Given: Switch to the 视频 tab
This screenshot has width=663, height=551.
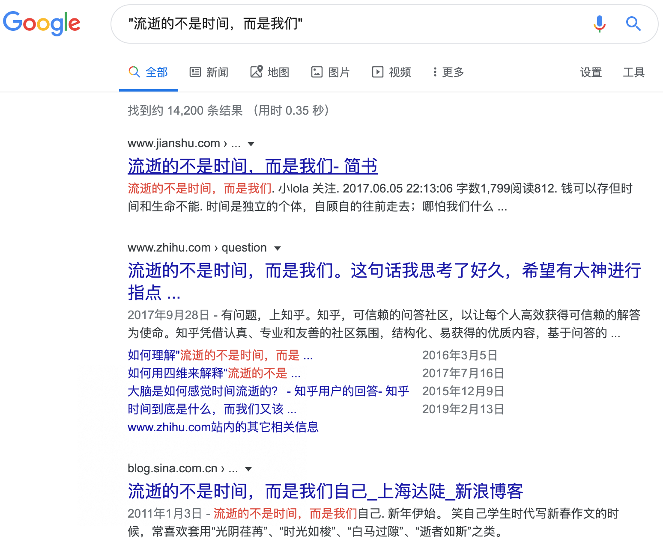Looking at the screenshot, I should [391, 72].
